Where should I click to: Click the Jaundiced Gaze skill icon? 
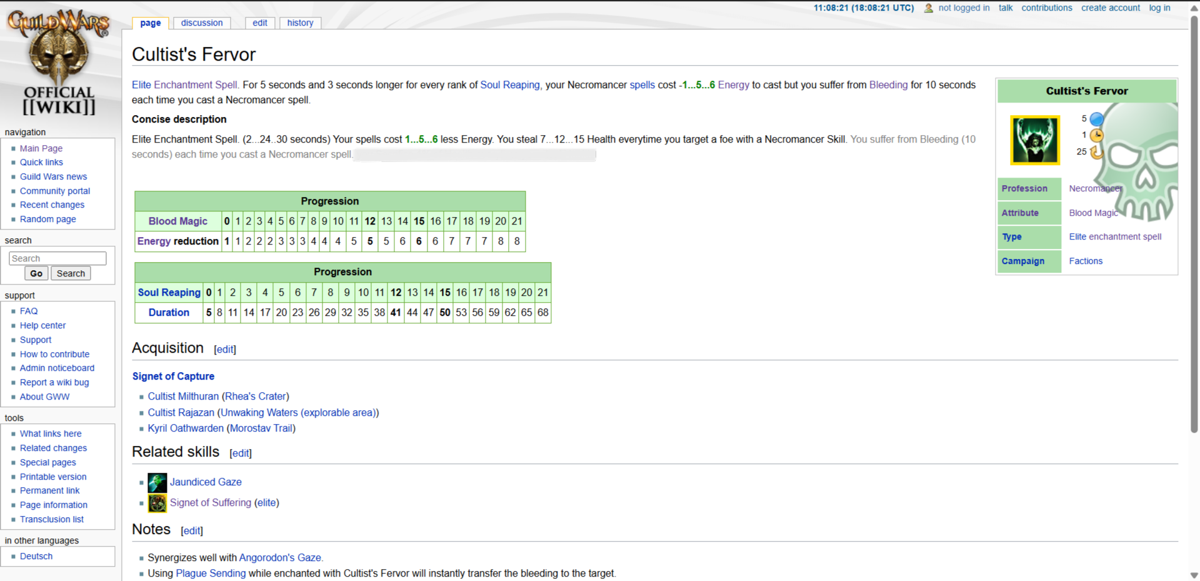(x=157, y=482)
